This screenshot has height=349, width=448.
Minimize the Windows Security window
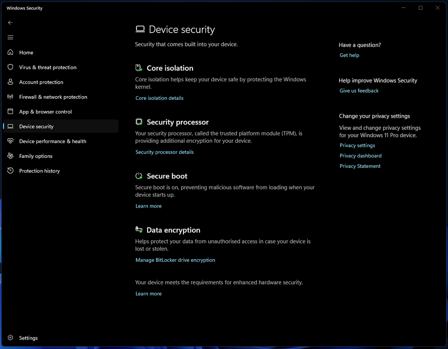point(404,8)
